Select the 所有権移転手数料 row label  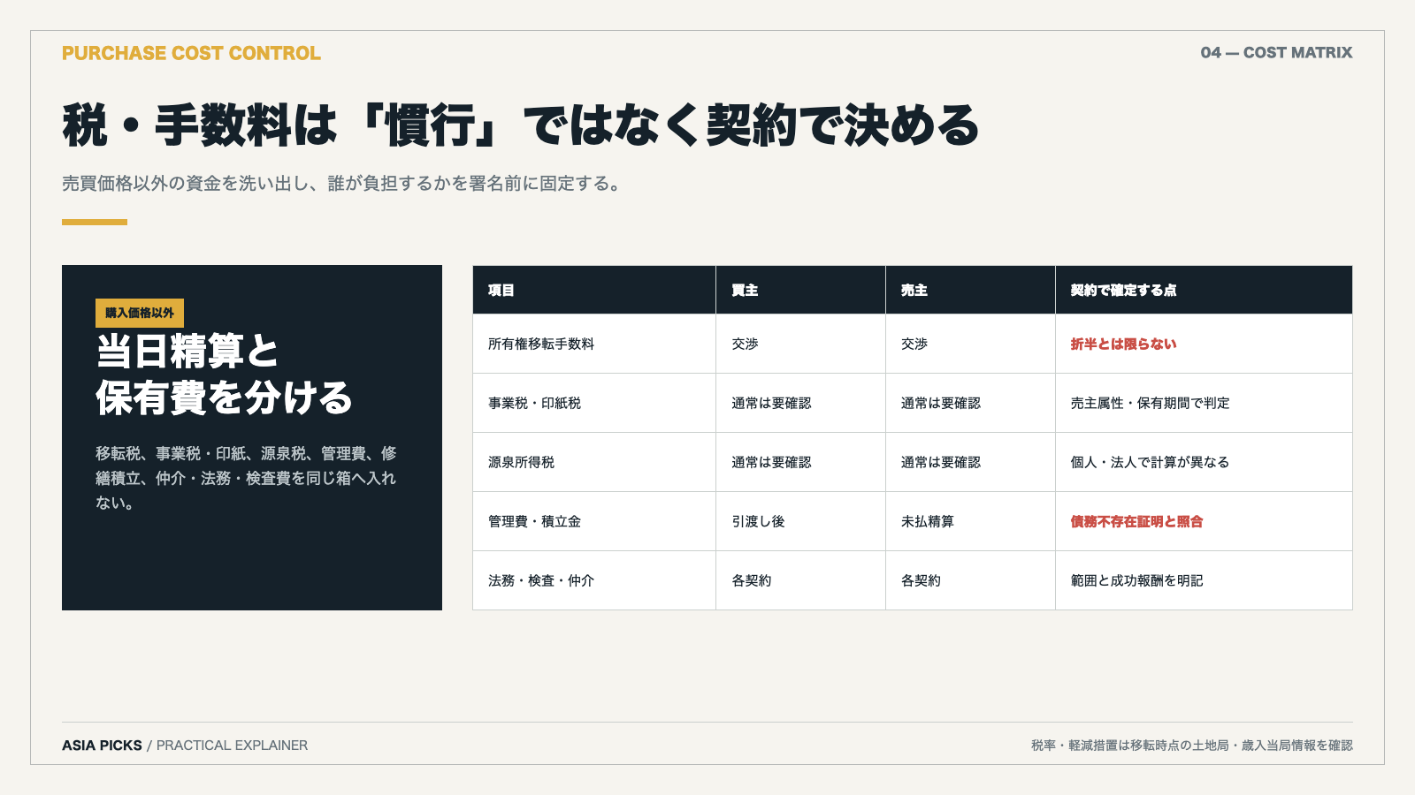[541, 344]
